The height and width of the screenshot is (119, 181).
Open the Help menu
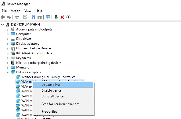[39, 11]
